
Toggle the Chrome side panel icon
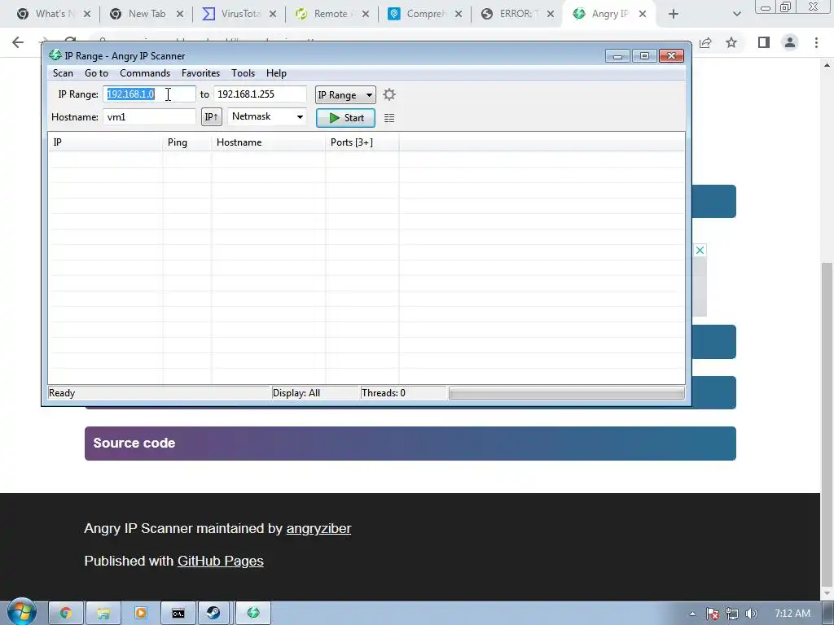764,42
